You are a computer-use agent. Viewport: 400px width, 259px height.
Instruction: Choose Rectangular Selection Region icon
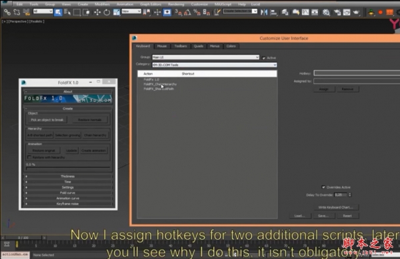click(77, 12)
